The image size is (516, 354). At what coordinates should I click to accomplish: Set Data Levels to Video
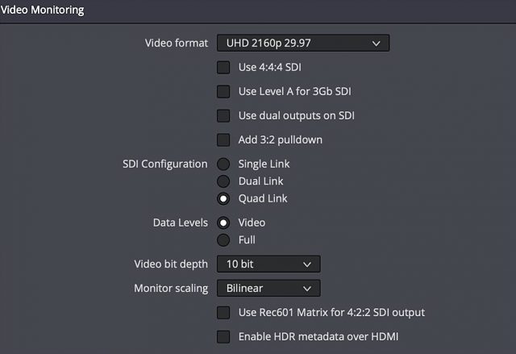(x=223, y=223)
